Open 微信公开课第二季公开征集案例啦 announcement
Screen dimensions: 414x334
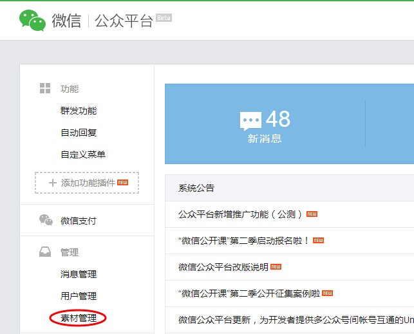click(x=249, y=293)
